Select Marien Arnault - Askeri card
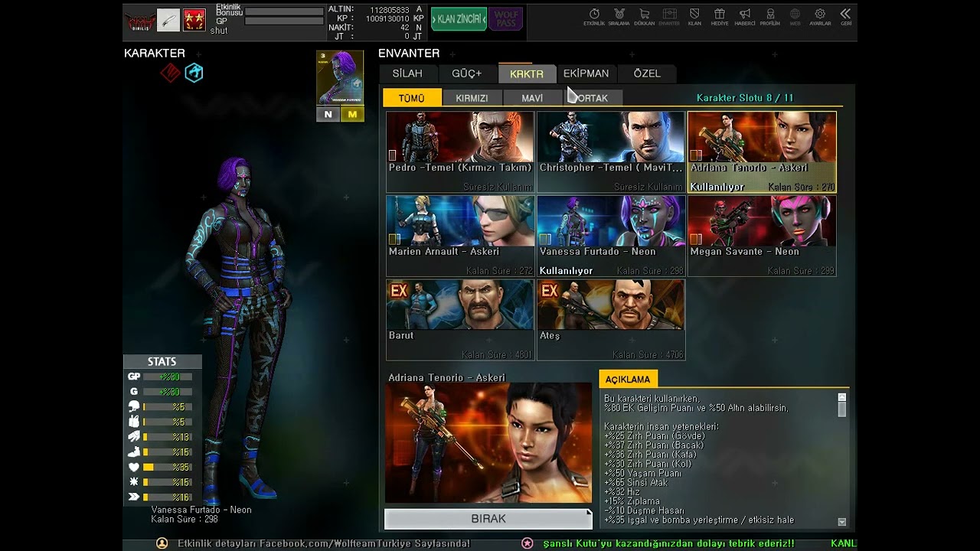This screenshot has width=980, height=551. click(x=460, y=236)
